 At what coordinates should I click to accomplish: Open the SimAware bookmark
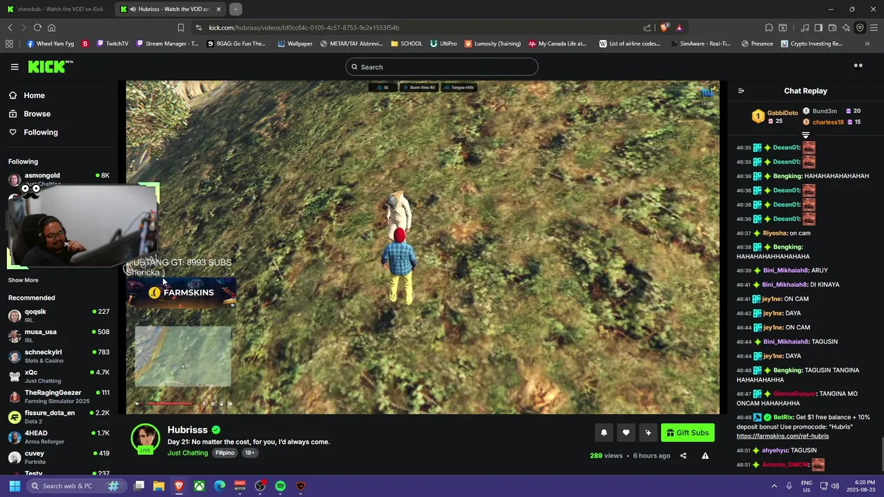tap(700, 43)
